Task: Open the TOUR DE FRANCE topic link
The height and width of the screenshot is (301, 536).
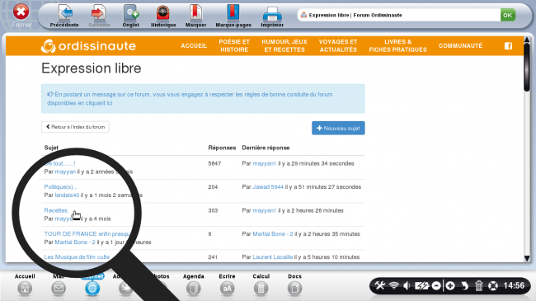Action: tap(87, 234)
